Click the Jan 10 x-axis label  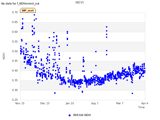coord(70,103)
